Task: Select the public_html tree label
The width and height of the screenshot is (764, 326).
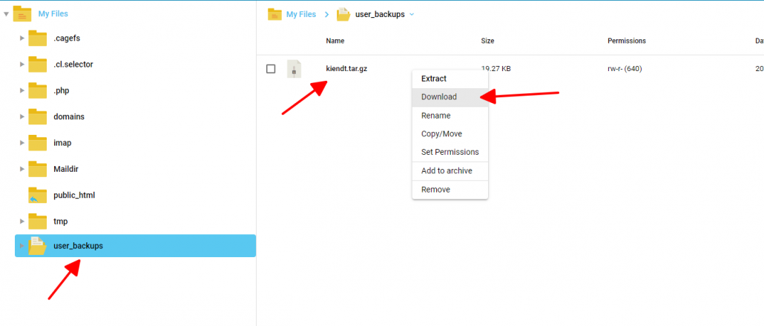Action: click(x=74, y=195)
